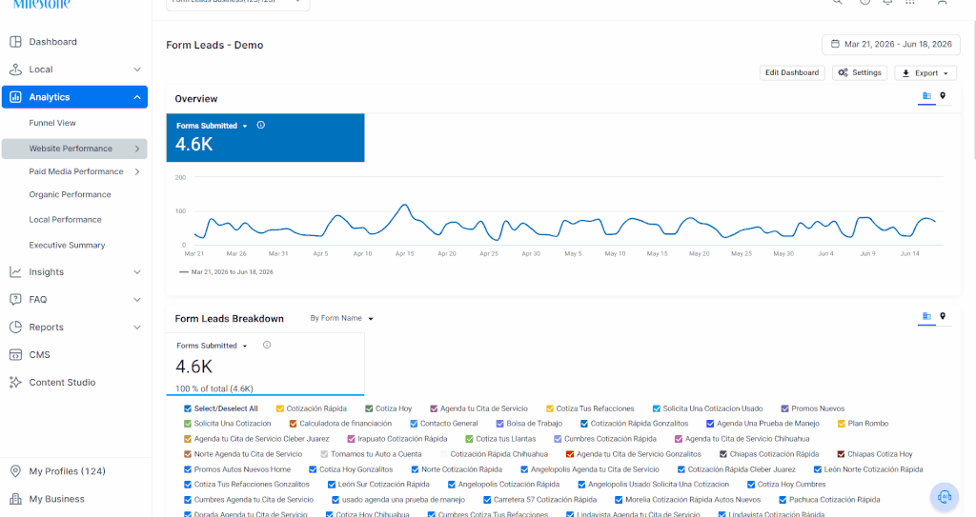
Task: Show Form Leads Breakdown business view icon
Action: click(926, 316)
